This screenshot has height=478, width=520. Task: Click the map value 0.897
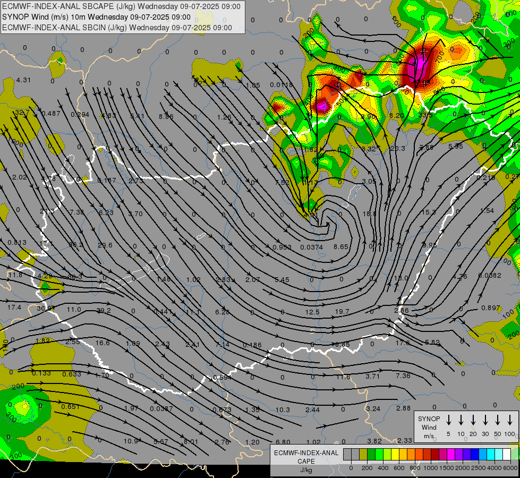(x=490, y=308)
